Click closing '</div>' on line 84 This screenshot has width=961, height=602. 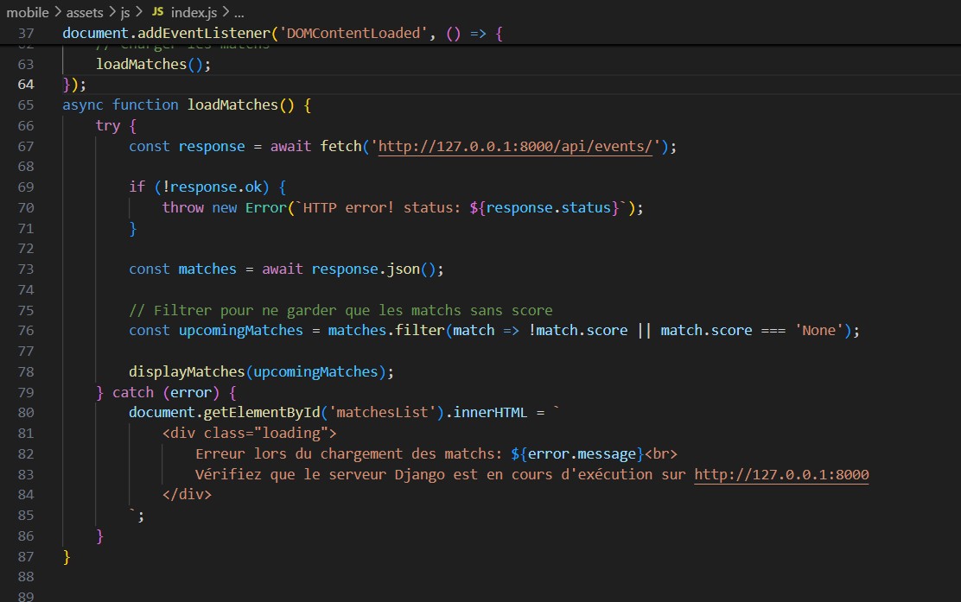[x=187, y=495]
